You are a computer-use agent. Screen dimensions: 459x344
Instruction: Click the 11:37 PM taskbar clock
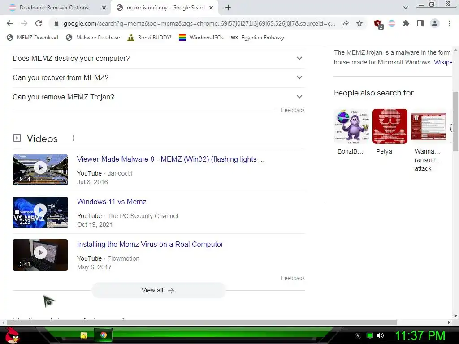point(420,335)
